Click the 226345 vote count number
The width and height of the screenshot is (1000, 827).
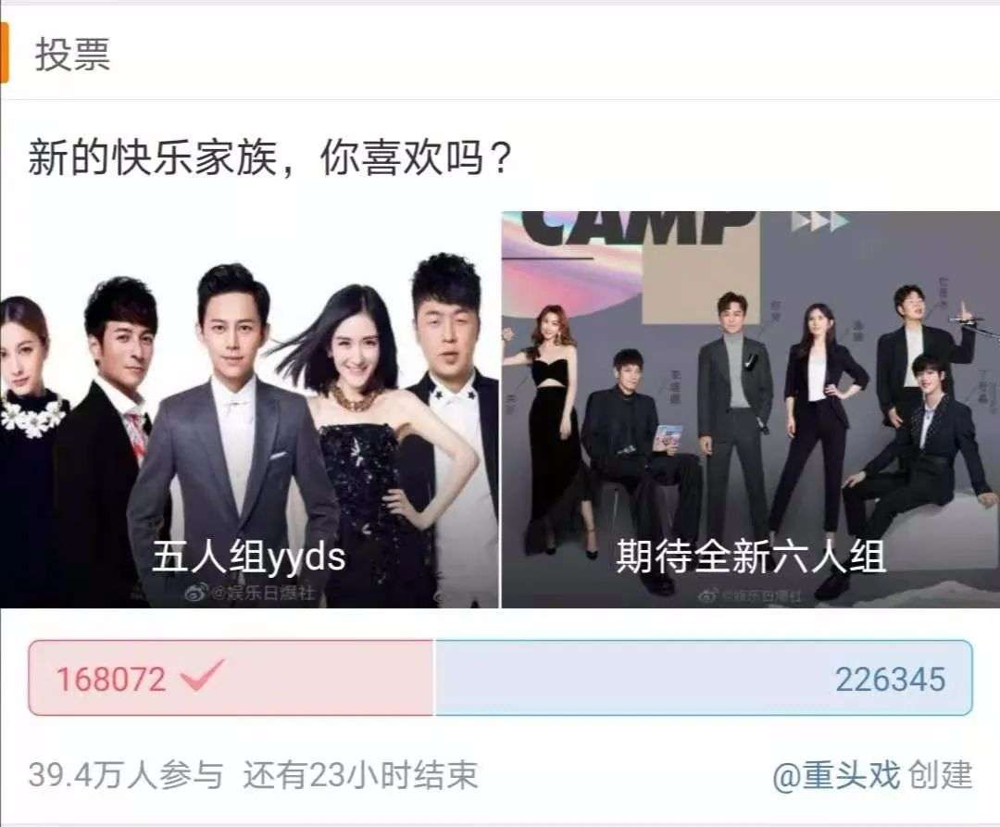coord(891,680)
